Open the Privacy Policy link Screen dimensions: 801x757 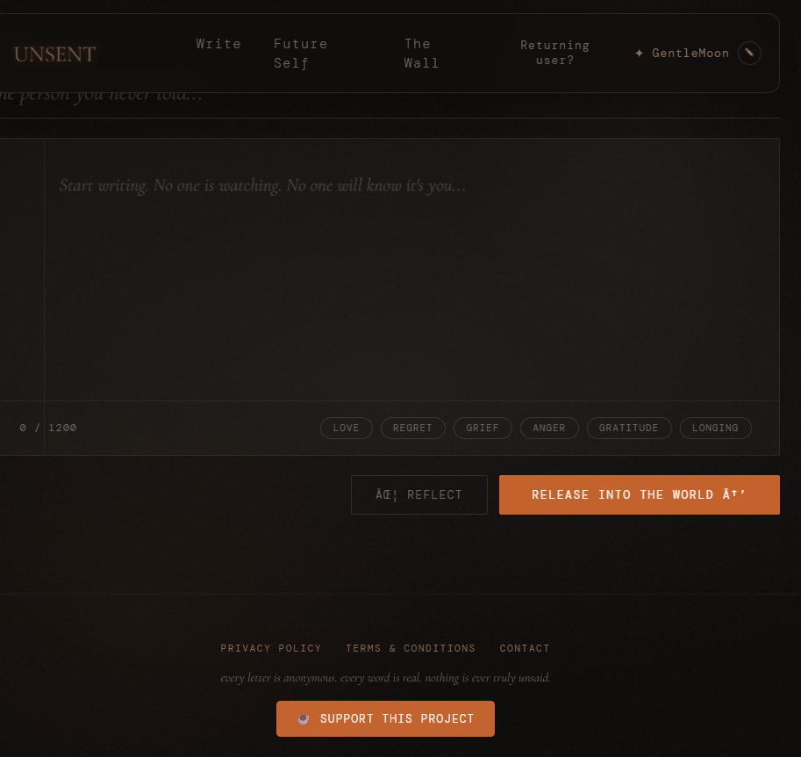tap(270, 648)
